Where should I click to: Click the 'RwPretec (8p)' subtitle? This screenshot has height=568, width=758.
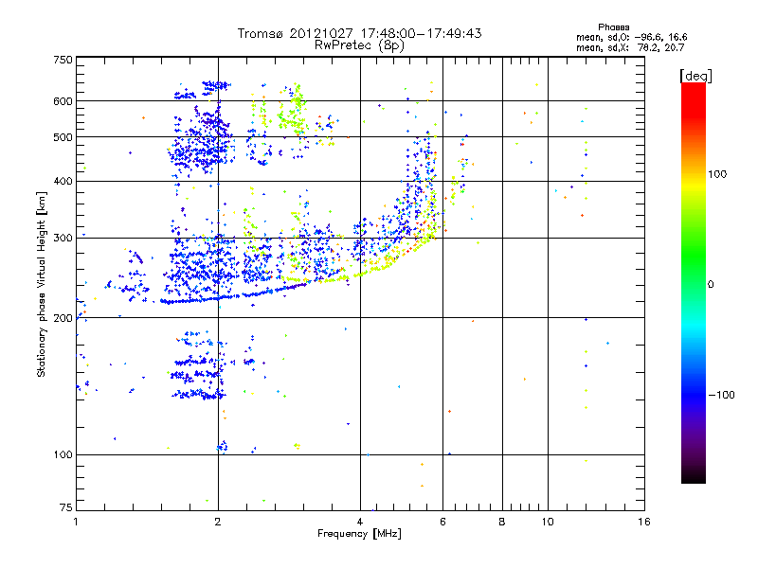coord(359,45)
